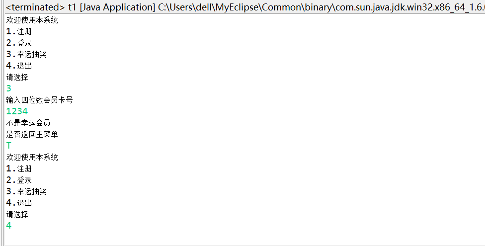485x246 pixels.
Task: Click the final green input 4
Action: click(8, 226)
